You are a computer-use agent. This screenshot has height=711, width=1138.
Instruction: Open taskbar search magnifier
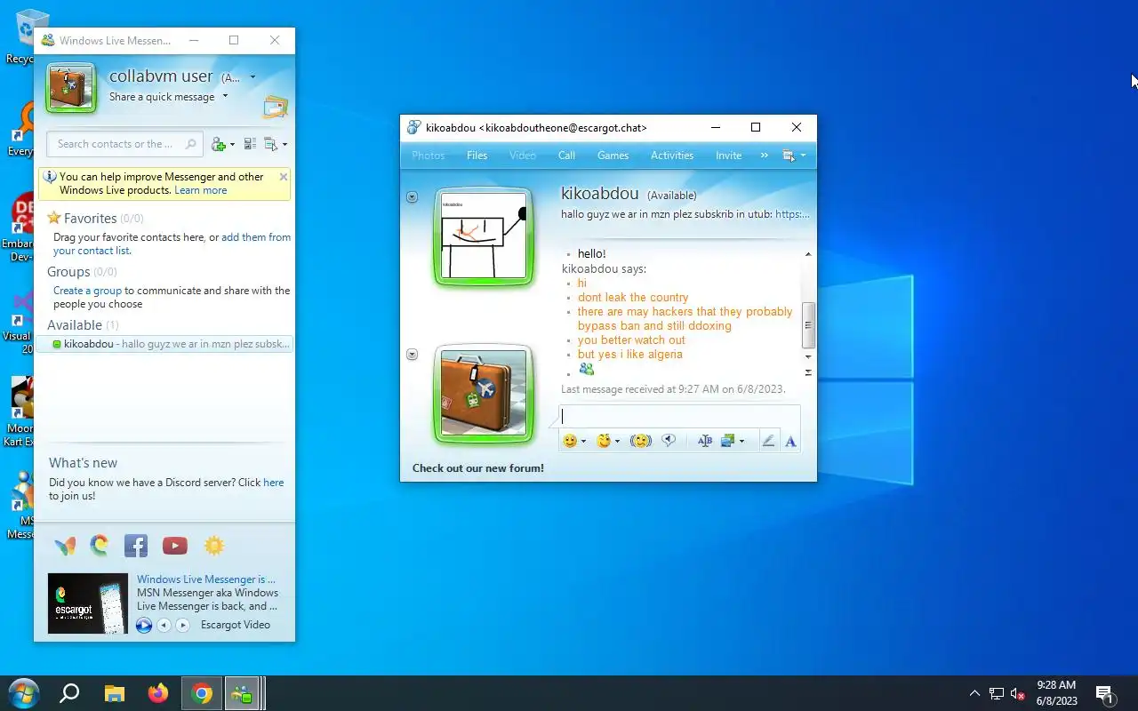tap(69, 693)
